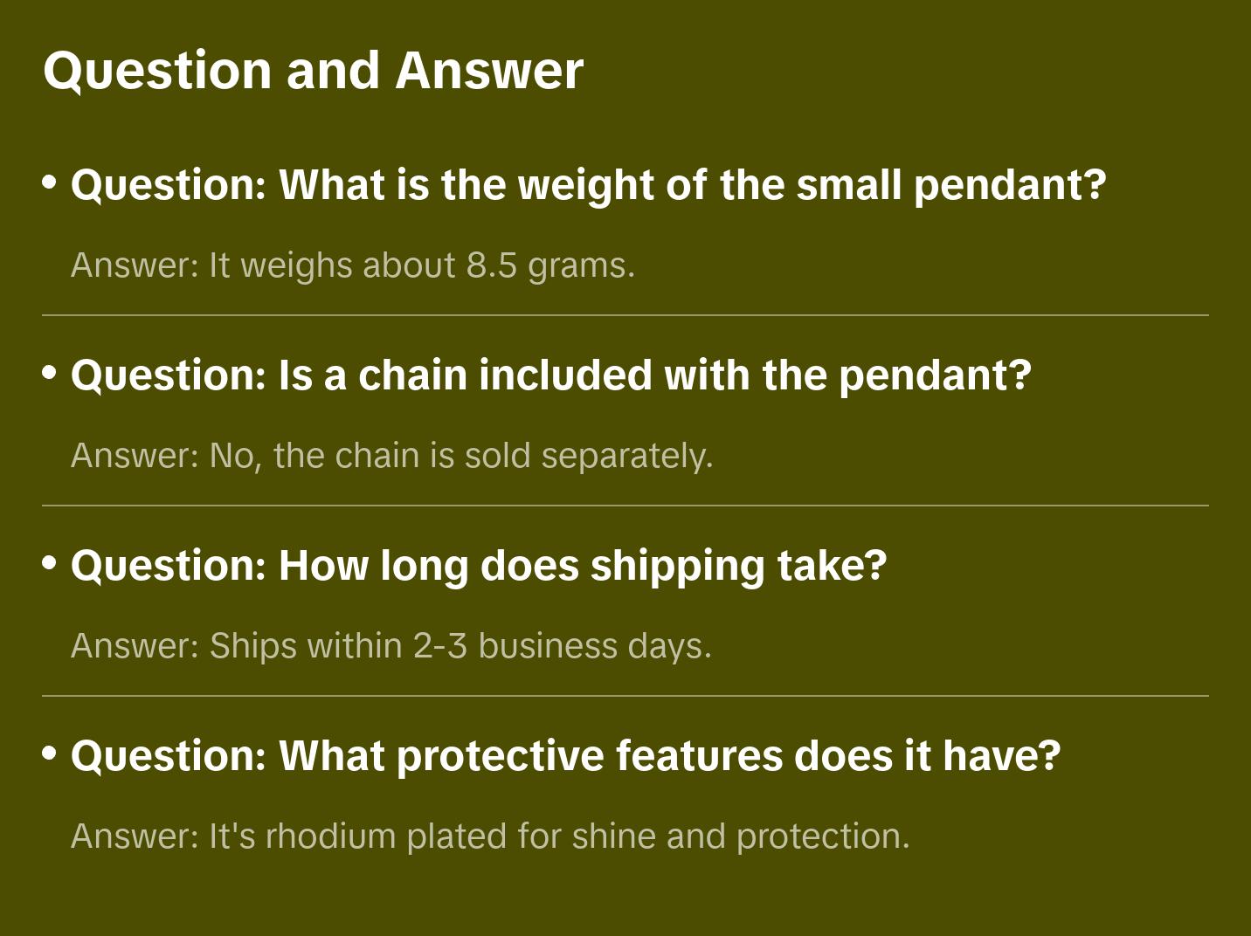Click the words "sold separately"

588,456
